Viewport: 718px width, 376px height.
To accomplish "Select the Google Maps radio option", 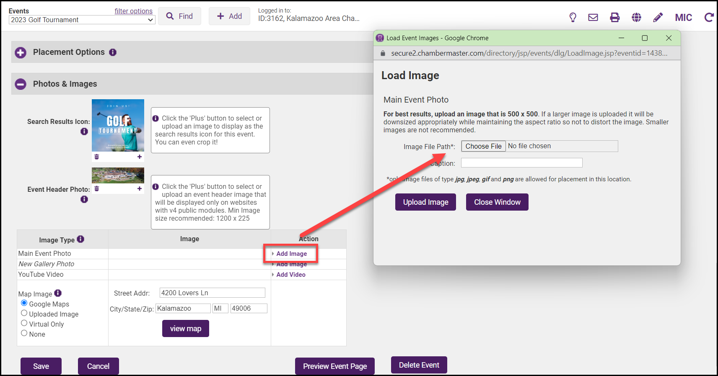I will [x=24, y=303].
